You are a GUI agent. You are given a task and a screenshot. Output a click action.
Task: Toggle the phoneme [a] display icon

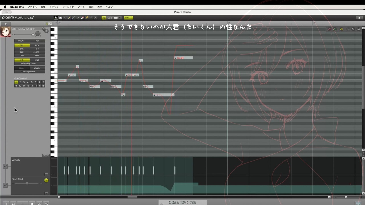pos(359,29)
